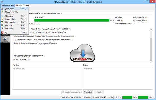156x100 pixels.
Task: Minimize the MKVToolNix window
Action: point(144,2)
